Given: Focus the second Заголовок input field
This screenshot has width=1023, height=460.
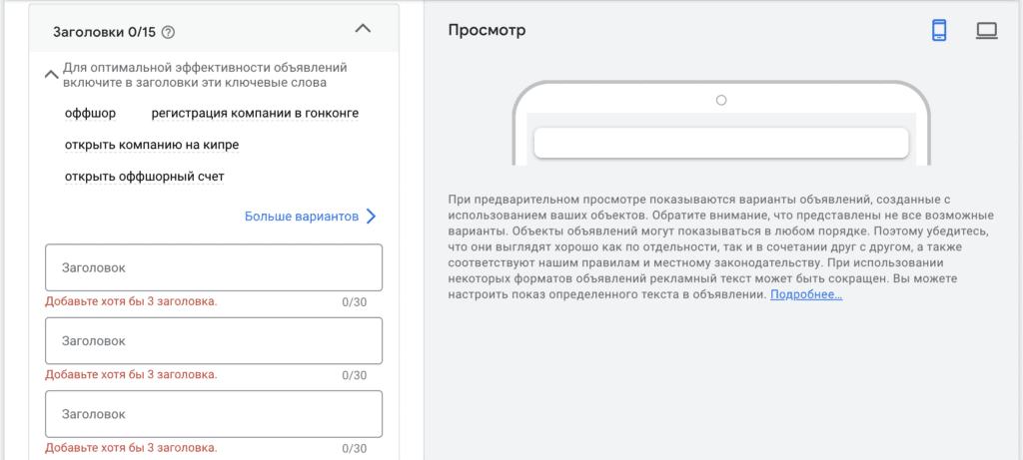Looking at the screenshot, I should [214, 341].
